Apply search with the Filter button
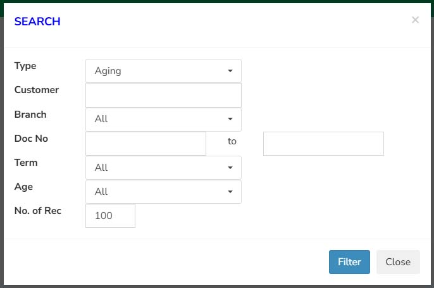 coord(349,262)
